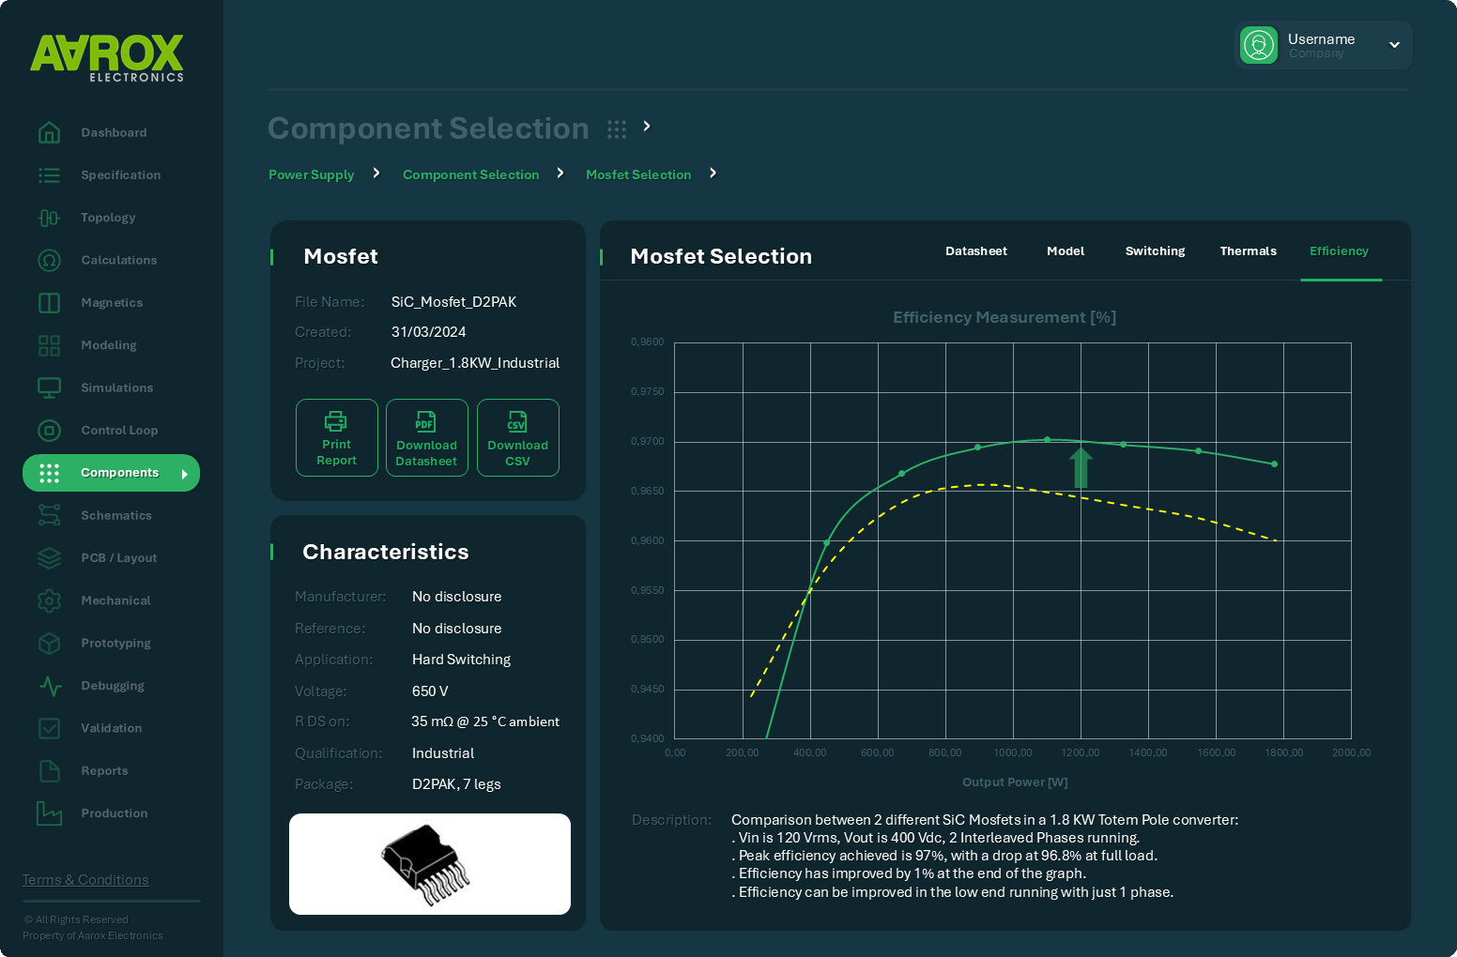This screenshot has width=1457, height=957.
Task: Open the Terms & Conditions link
Action: coord(84,879)
